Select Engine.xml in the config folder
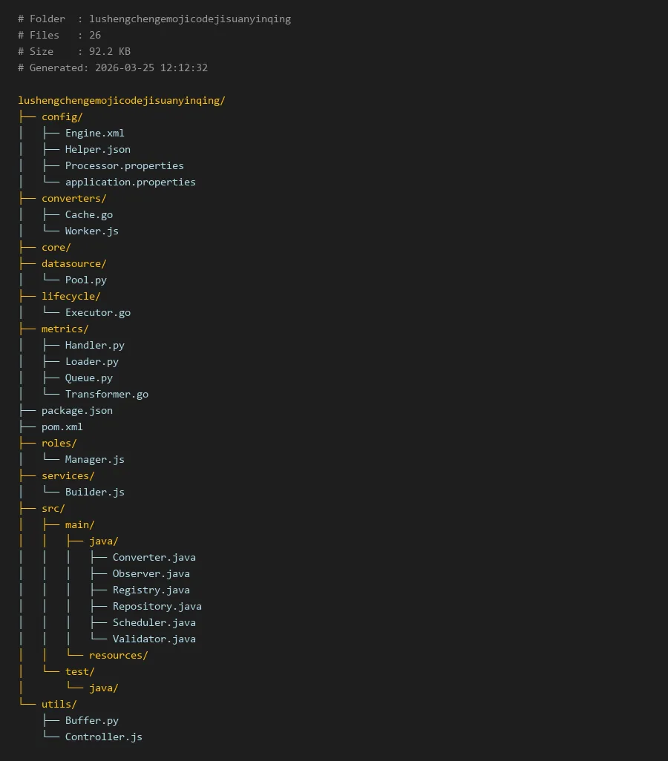 (x=94, y=133)
